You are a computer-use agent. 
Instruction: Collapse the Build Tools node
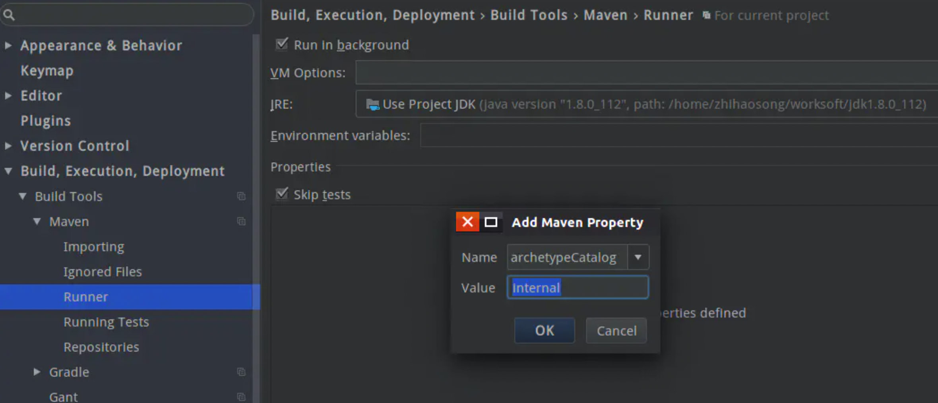(23, 196)
